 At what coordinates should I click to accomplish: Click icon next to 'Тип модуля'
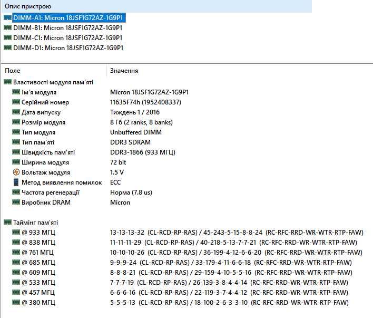[16, 132]
